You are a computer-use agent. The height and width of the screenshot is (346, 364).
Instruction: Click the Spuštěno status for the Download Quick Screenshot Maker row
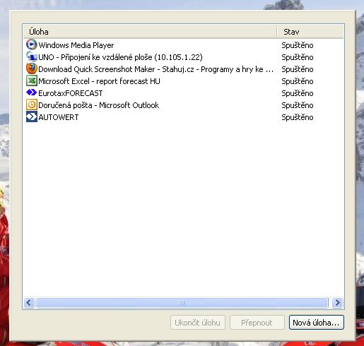(x=298, y=69)
